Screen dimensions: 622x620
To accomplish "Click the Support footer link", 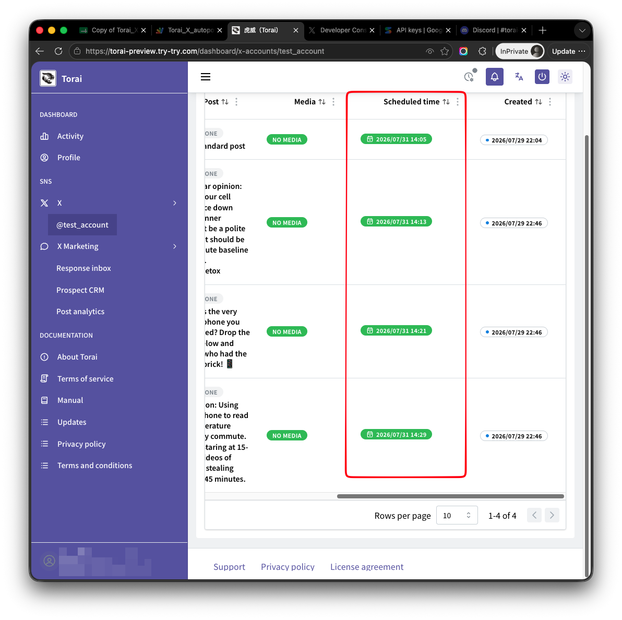I will click(x=229, y=567).
